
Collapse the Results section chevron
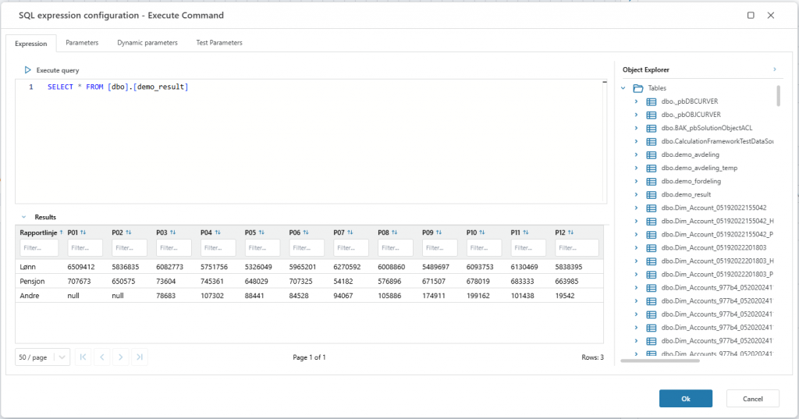[x=23, y=217]
